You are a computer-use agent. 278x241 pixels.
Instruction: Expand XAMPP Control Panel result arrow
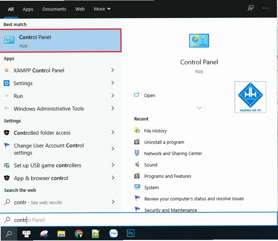coord(113,70)
